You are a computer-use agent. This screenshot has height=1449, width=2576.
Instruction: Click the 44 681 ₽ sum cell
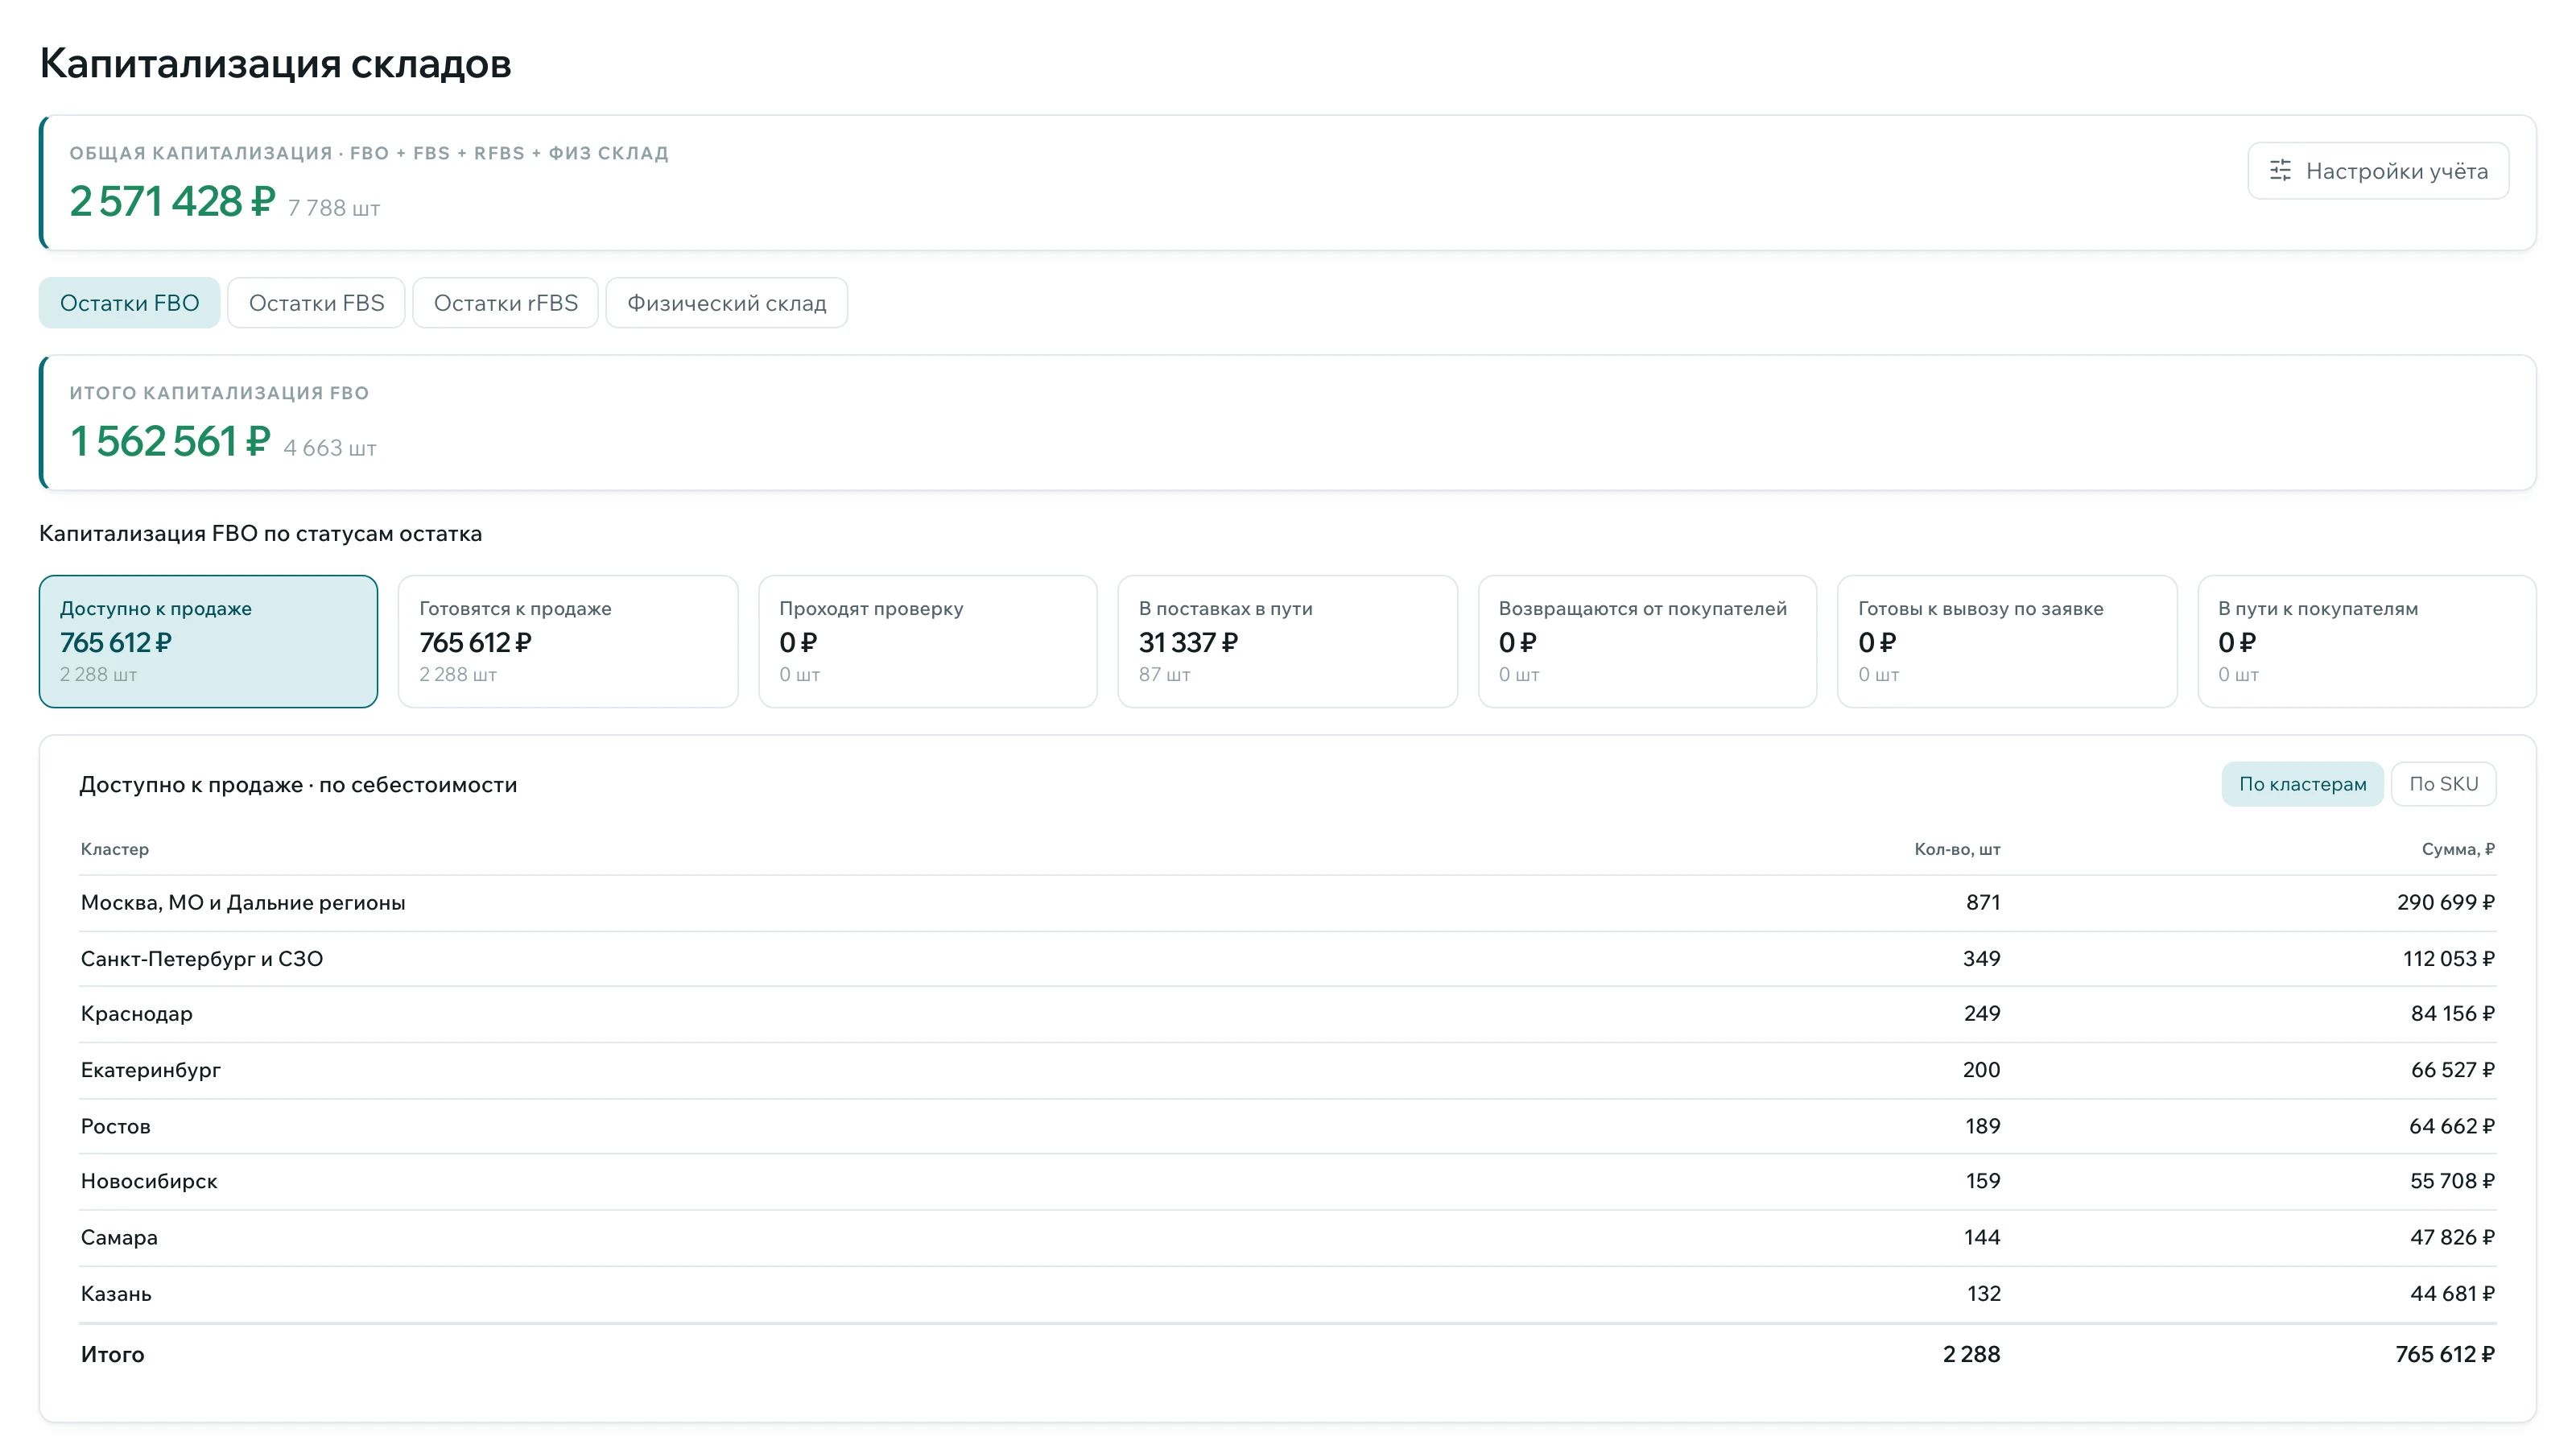click(2452, 1294)
